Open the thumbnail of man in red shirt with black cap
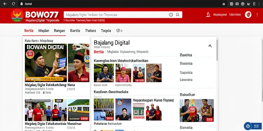Screen dimensions: 263x131 coord(79,63)
